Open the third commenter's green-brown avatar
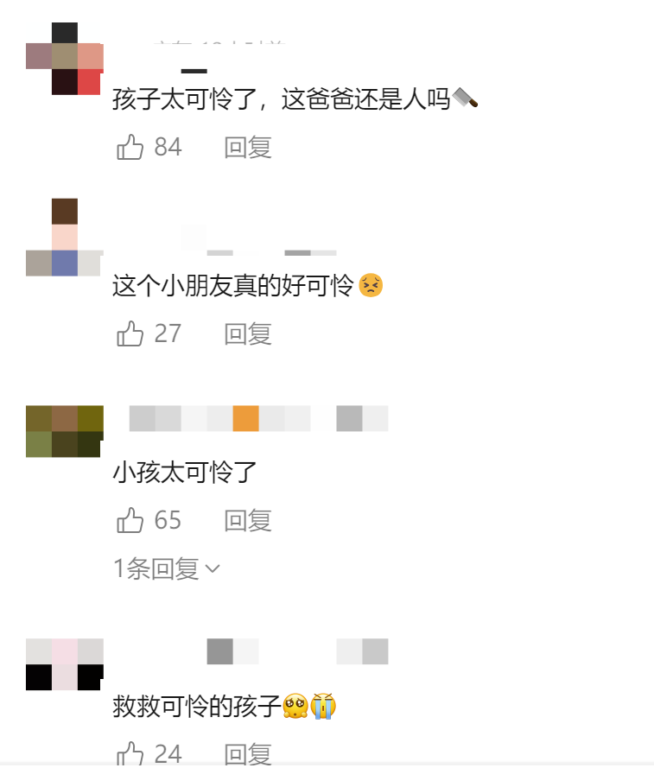Viewport: 654px width, 768px height. (65, 431)
